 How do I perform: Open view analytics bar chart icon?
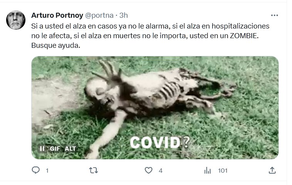click(208, 170)
